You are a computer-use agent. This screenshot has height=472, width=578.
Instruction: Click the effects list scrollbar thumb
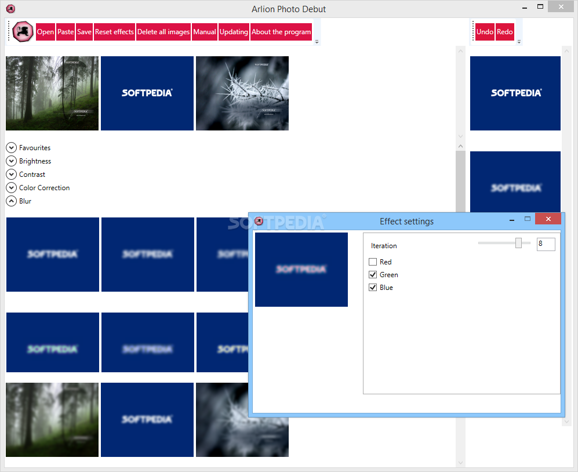click(x=460, y=181)
